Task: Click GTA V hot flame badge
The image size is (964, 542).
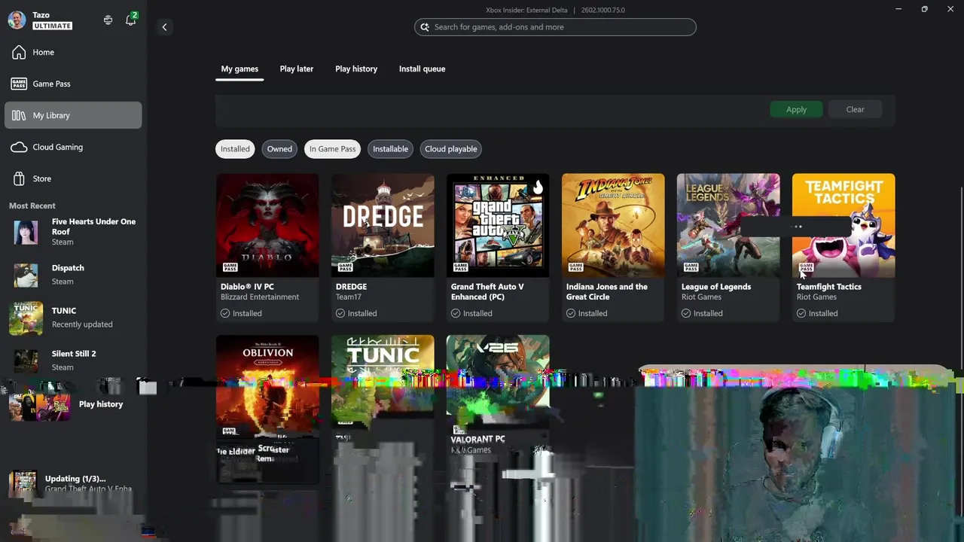Action: [538, 187]
